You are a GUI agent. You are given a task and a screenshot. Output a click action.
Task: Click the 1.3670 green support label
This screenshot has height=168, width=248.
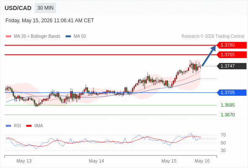click(228, 115)
